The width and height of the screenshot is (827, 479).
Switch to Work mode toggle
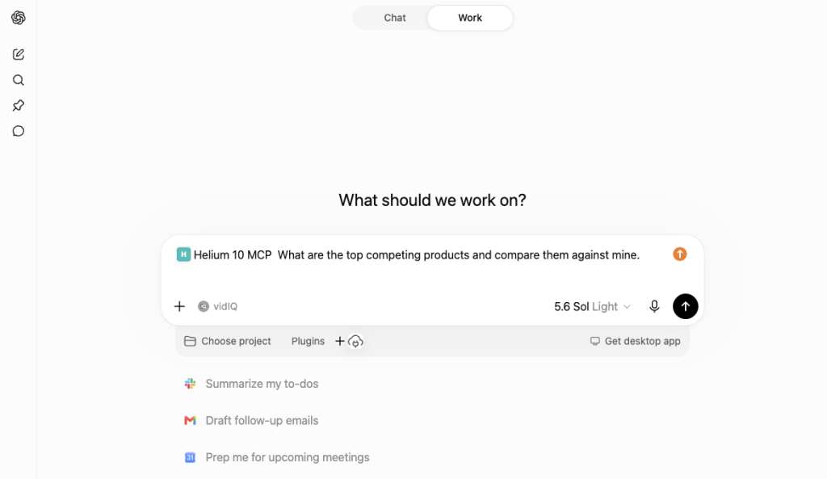pyautogui.click(x=470, y=18)
